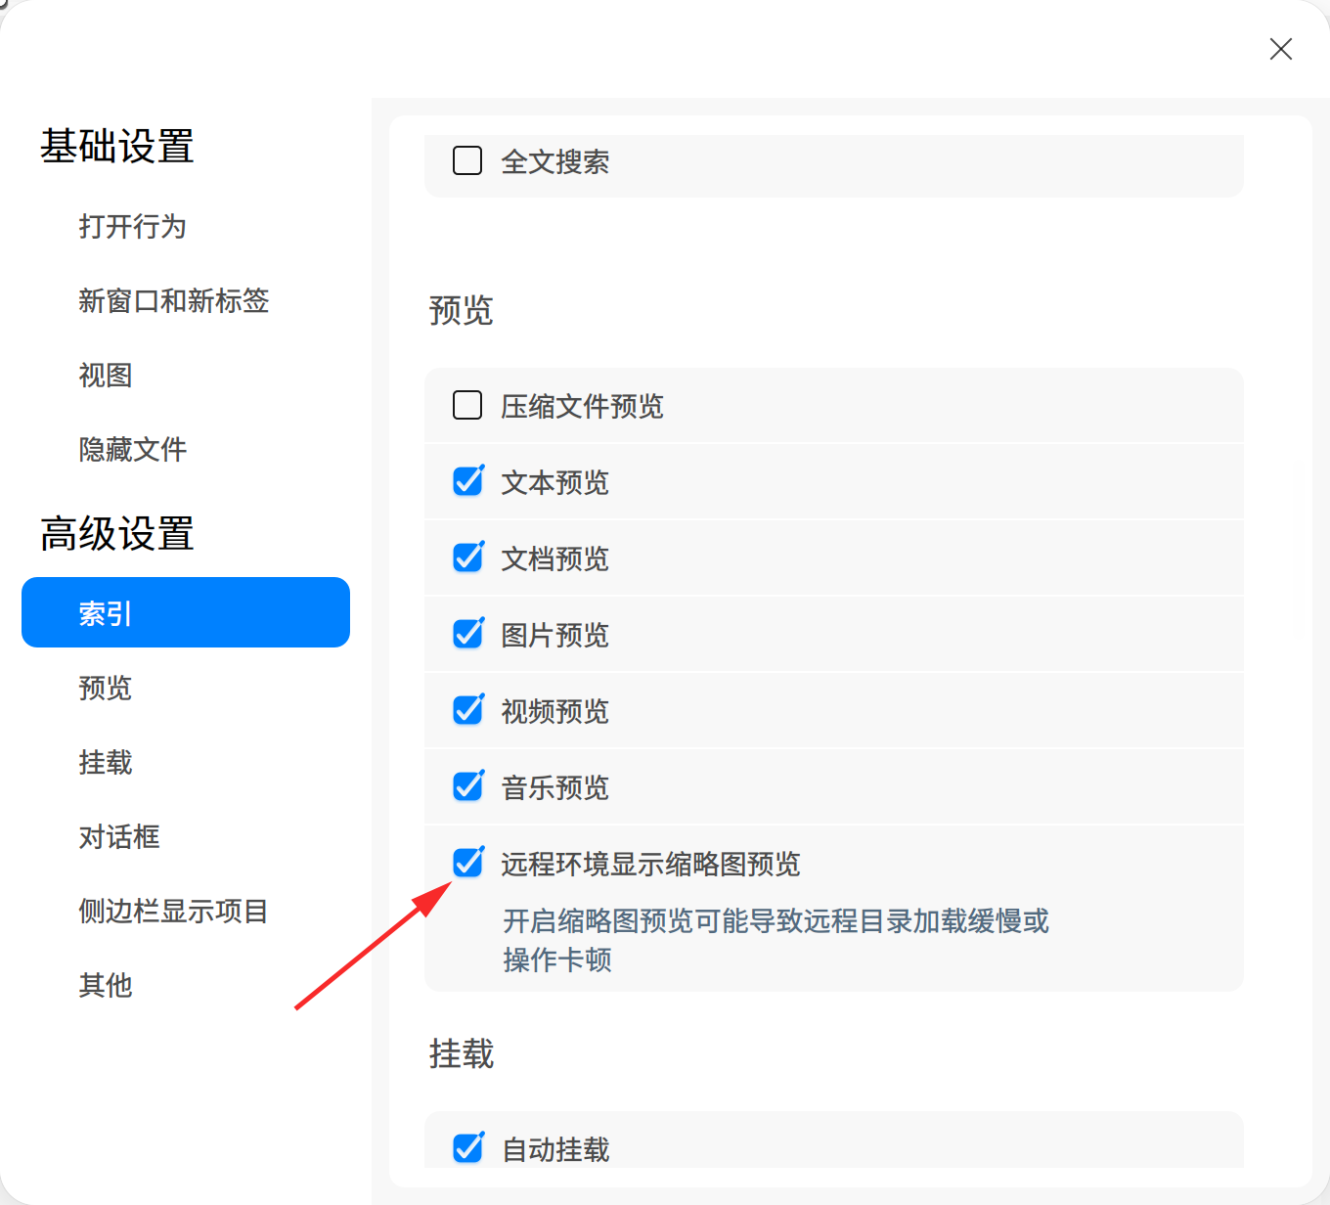The height and width of the screenshot is (1205, 1330).
Task: Disable 文本预览 checkbox
Action: click(x=467, y=481)
